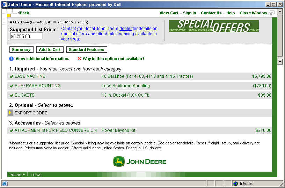The image size is (285, 188).
Task: Open View Cart
Action: (169, 13)
